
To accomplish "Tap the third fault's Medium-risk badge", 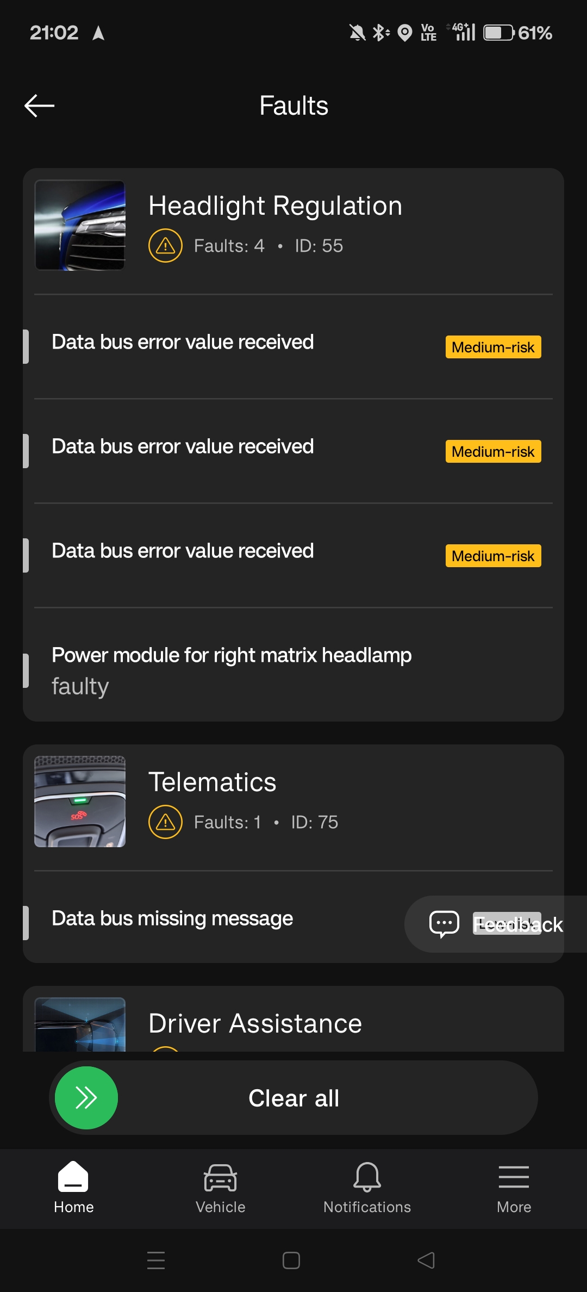I will click(493, 556).
